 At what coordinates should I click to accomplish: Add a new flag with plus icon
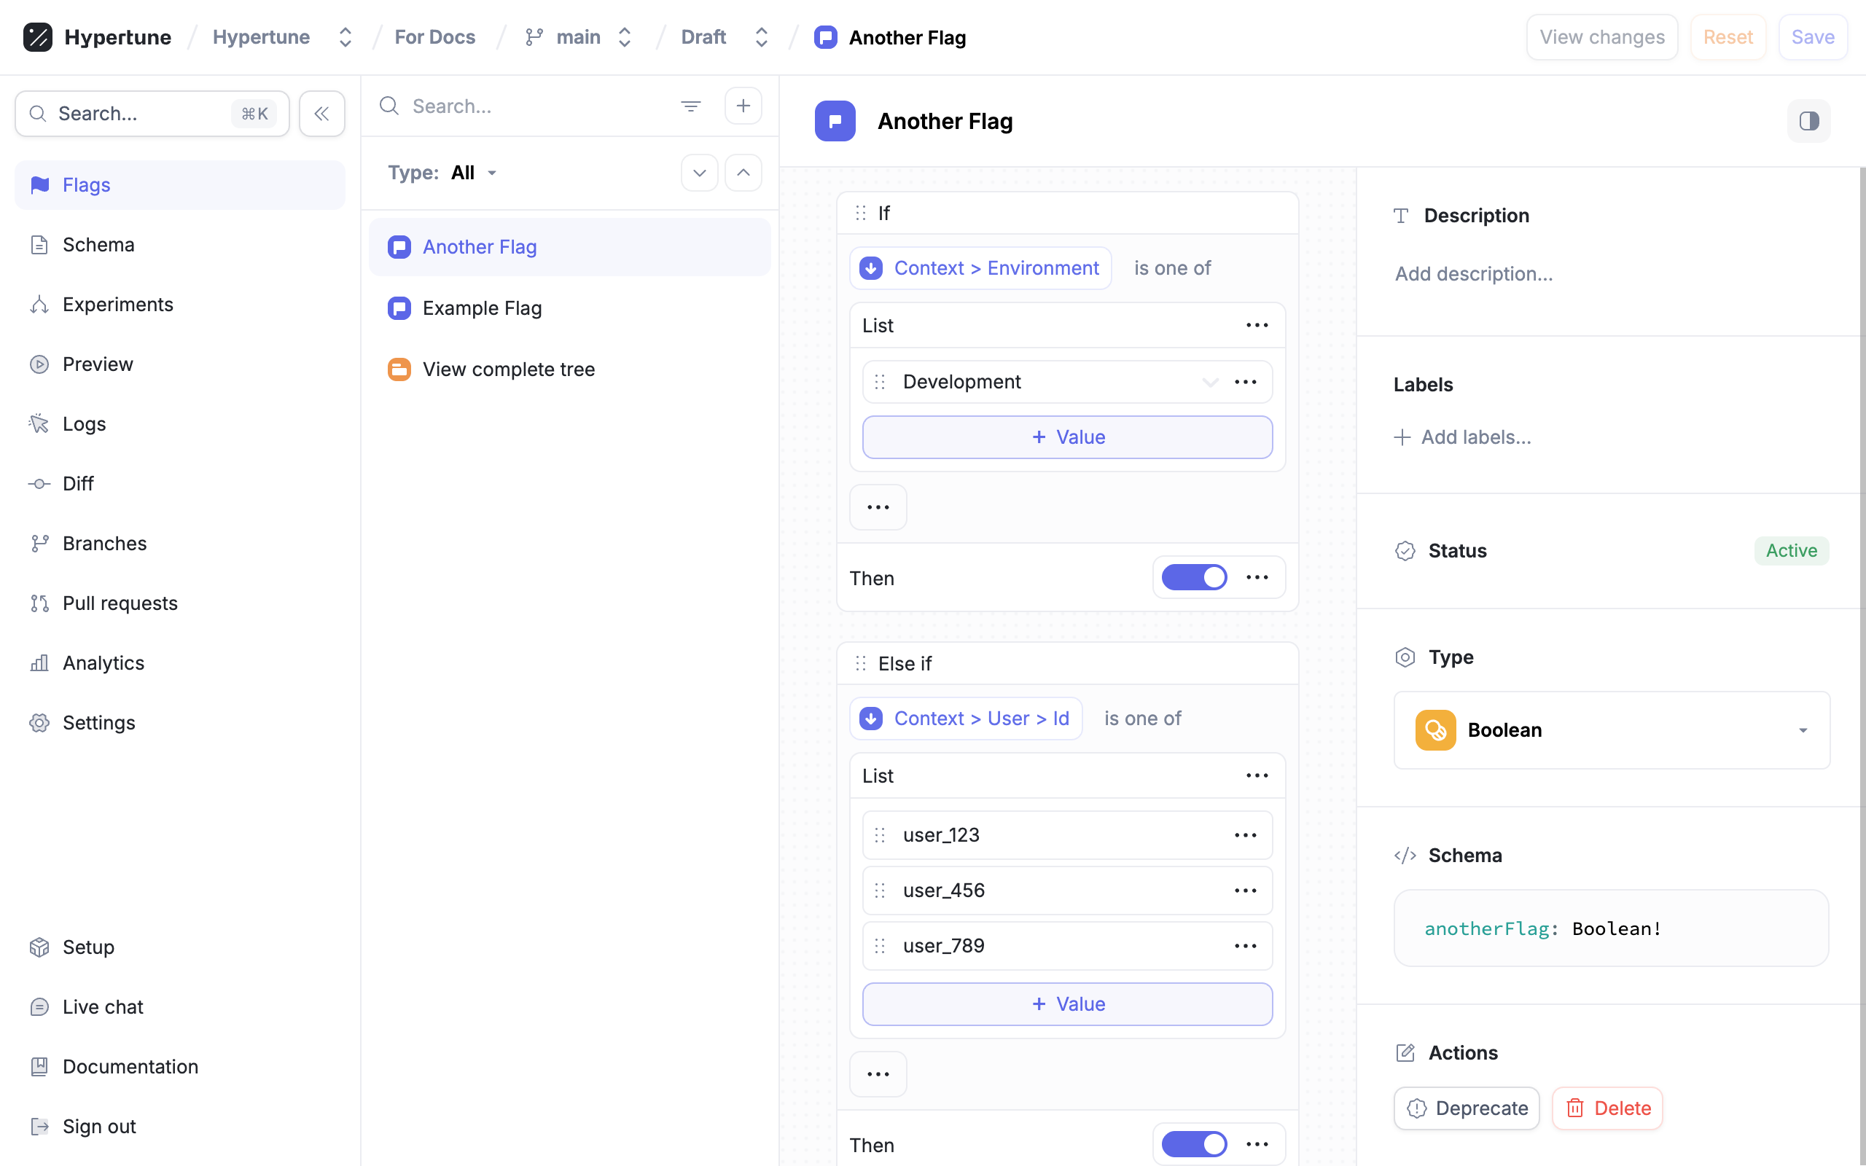(x=743, y=106)
